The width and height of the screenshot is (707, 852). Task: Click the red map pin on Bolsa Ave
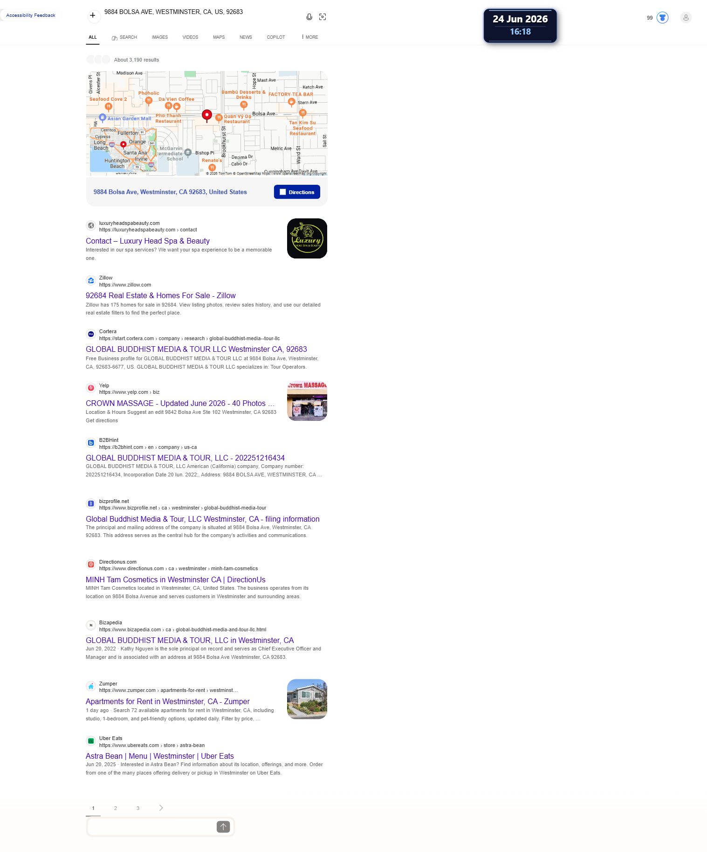207,115
